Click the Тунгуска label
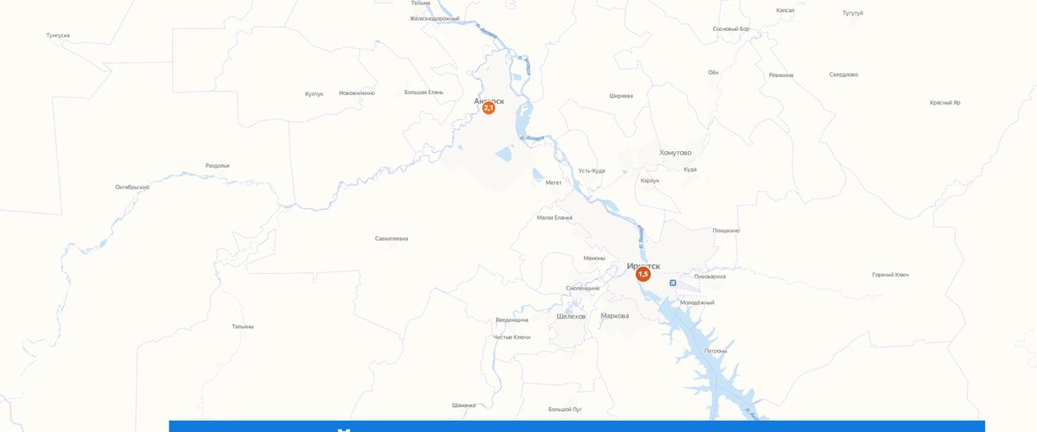The height and width of the screenshot is (432, 1037). tap(58, 35)
